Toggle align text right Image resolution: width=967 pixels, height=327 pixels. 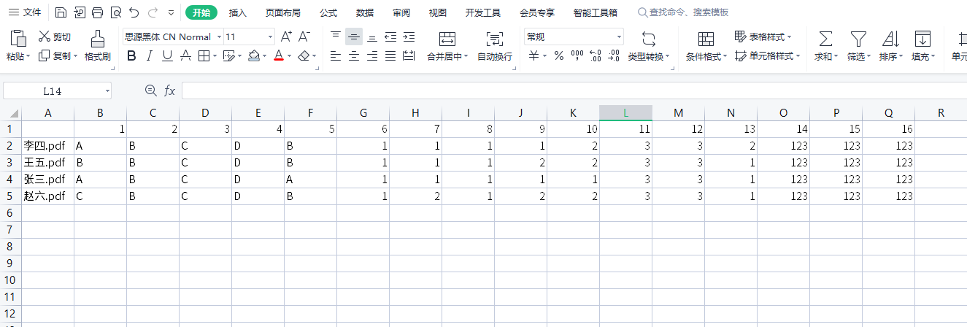tap(372, 55)
